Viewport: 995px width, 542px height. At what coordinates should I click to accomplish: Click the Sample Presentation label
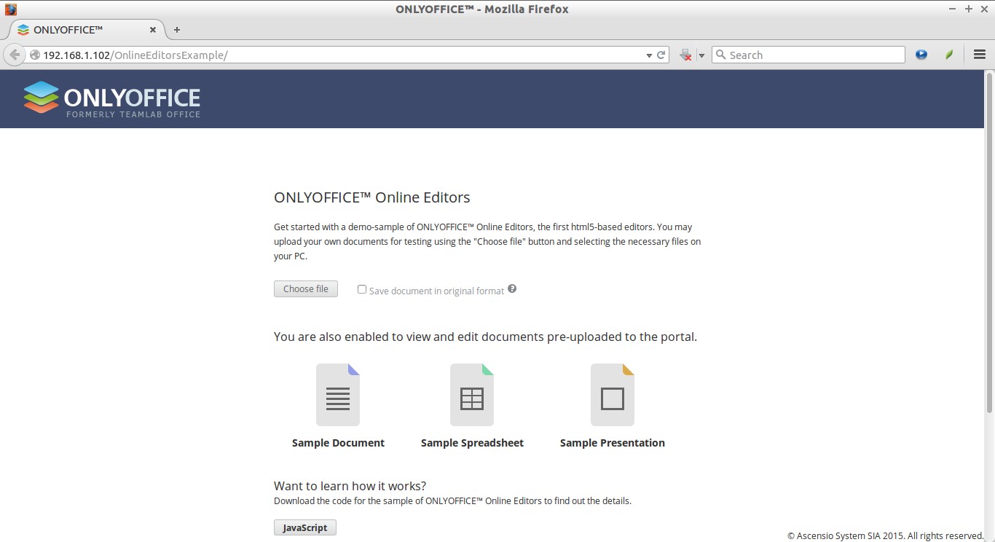pos(613,443)
